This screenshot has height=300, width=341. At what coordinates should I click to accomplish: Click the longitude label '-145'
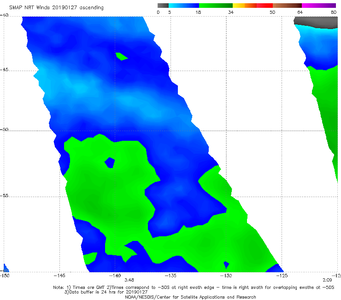[59, 276]
